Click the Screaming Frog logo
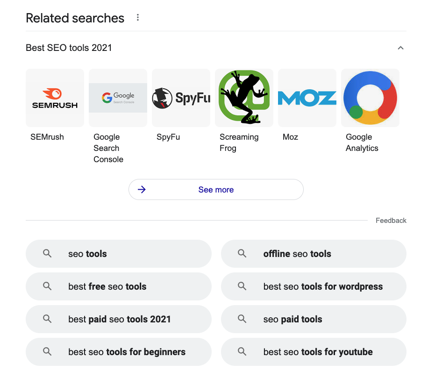 point(244,97)
